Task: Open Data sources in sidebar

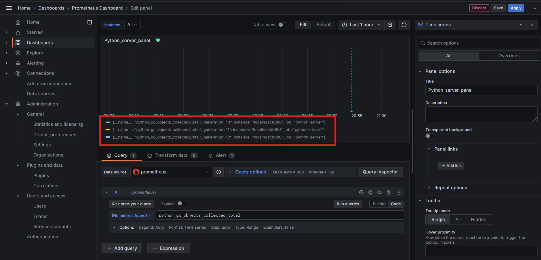Action: point(41,94)
